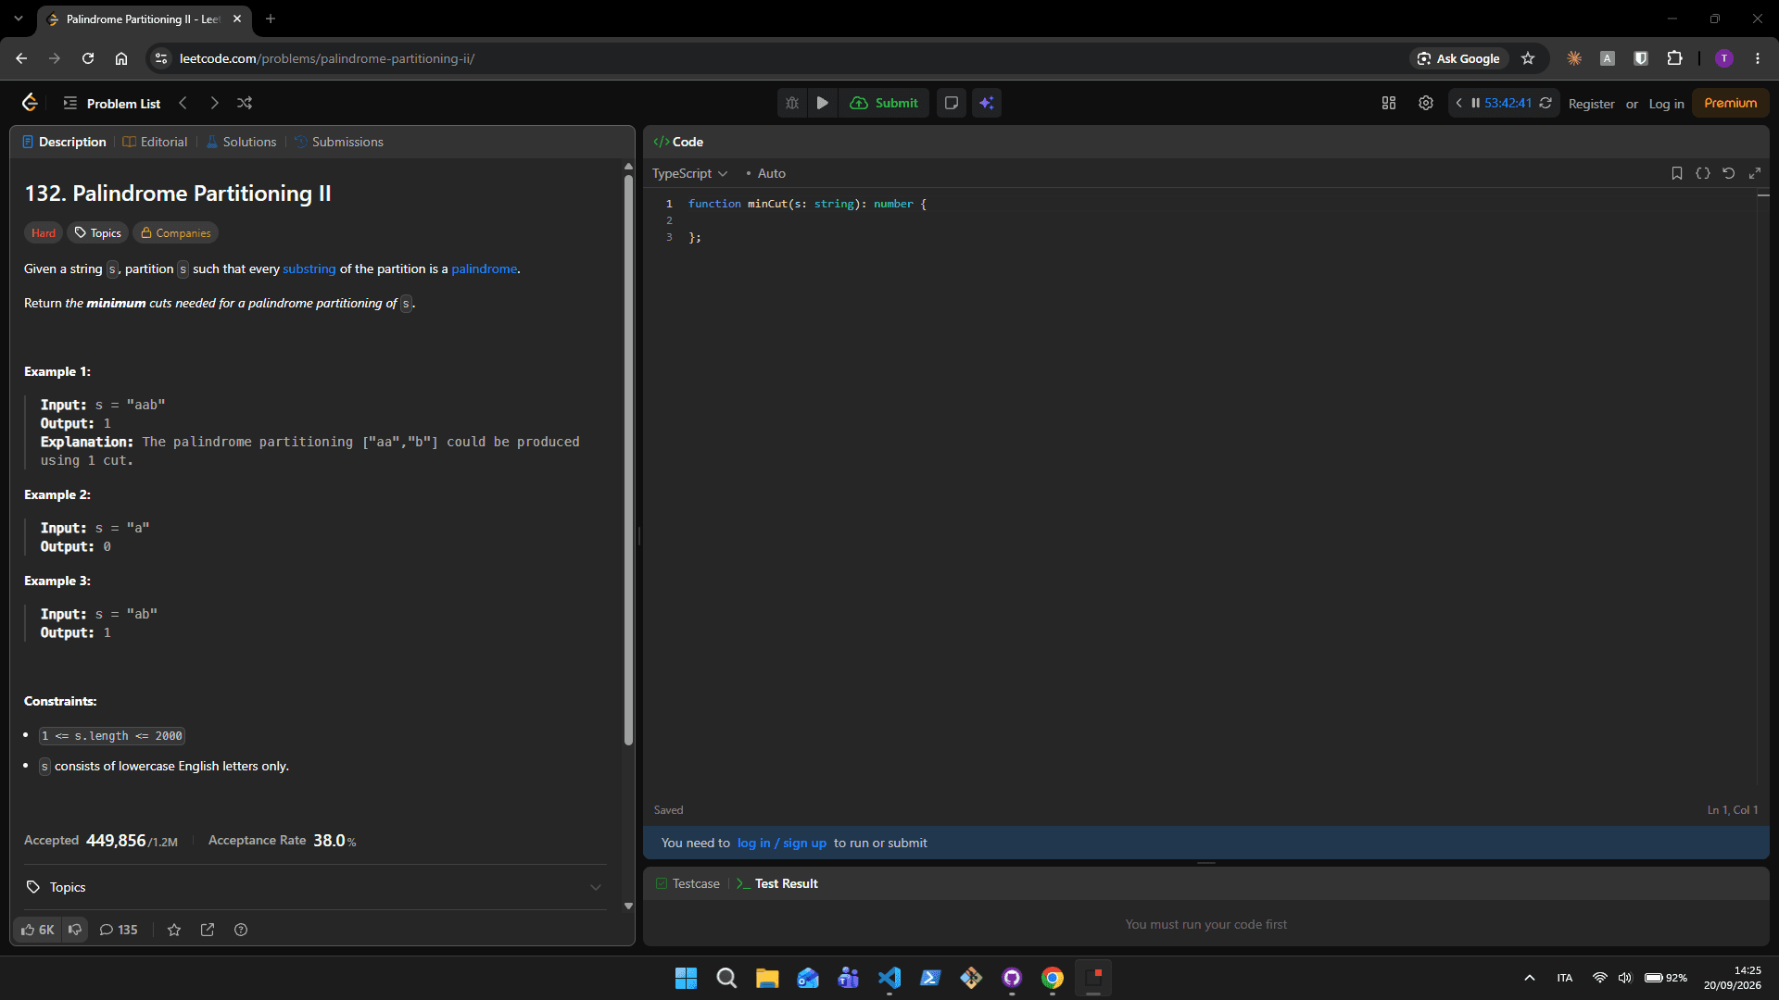The image size is (1779, 1000).
Task: Pause the 53:42:41 timer
Action: click(1475, 103)
